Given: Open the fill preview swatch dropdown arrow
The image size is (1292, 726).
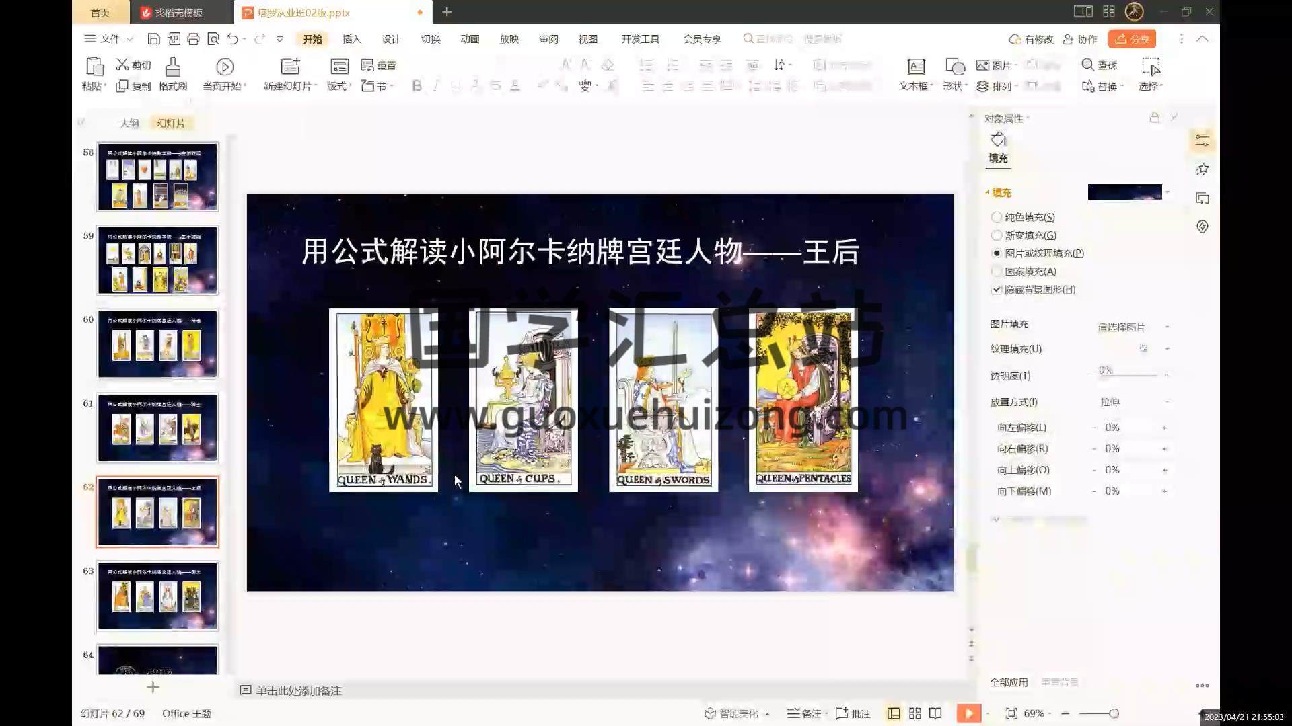Looking at the screenshot, I should (1168, 192).
